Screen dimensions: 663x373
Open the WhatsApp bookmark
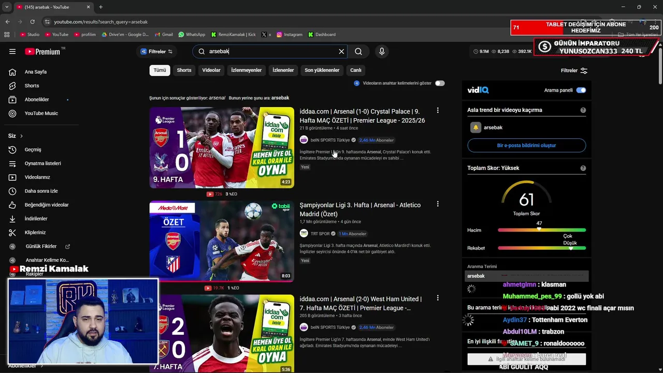click(192, 35)
